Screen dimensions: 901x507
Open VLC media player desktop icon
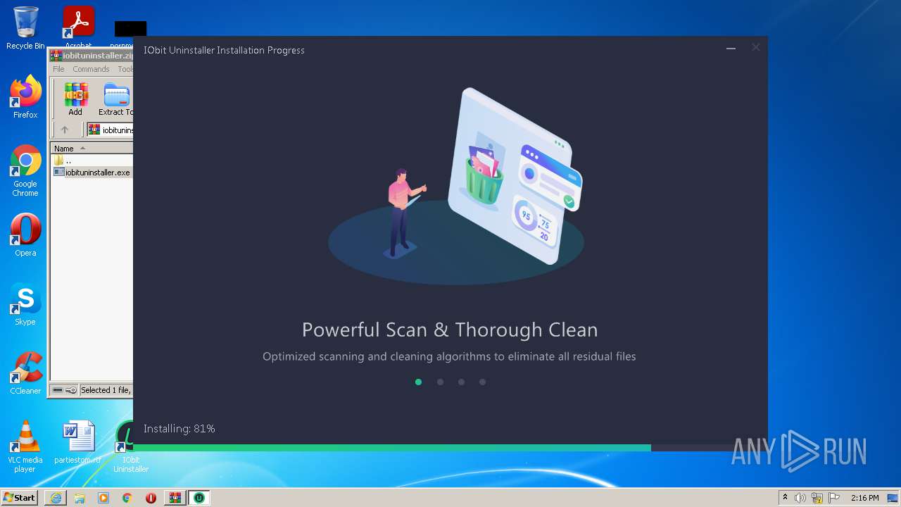[25, 446]
